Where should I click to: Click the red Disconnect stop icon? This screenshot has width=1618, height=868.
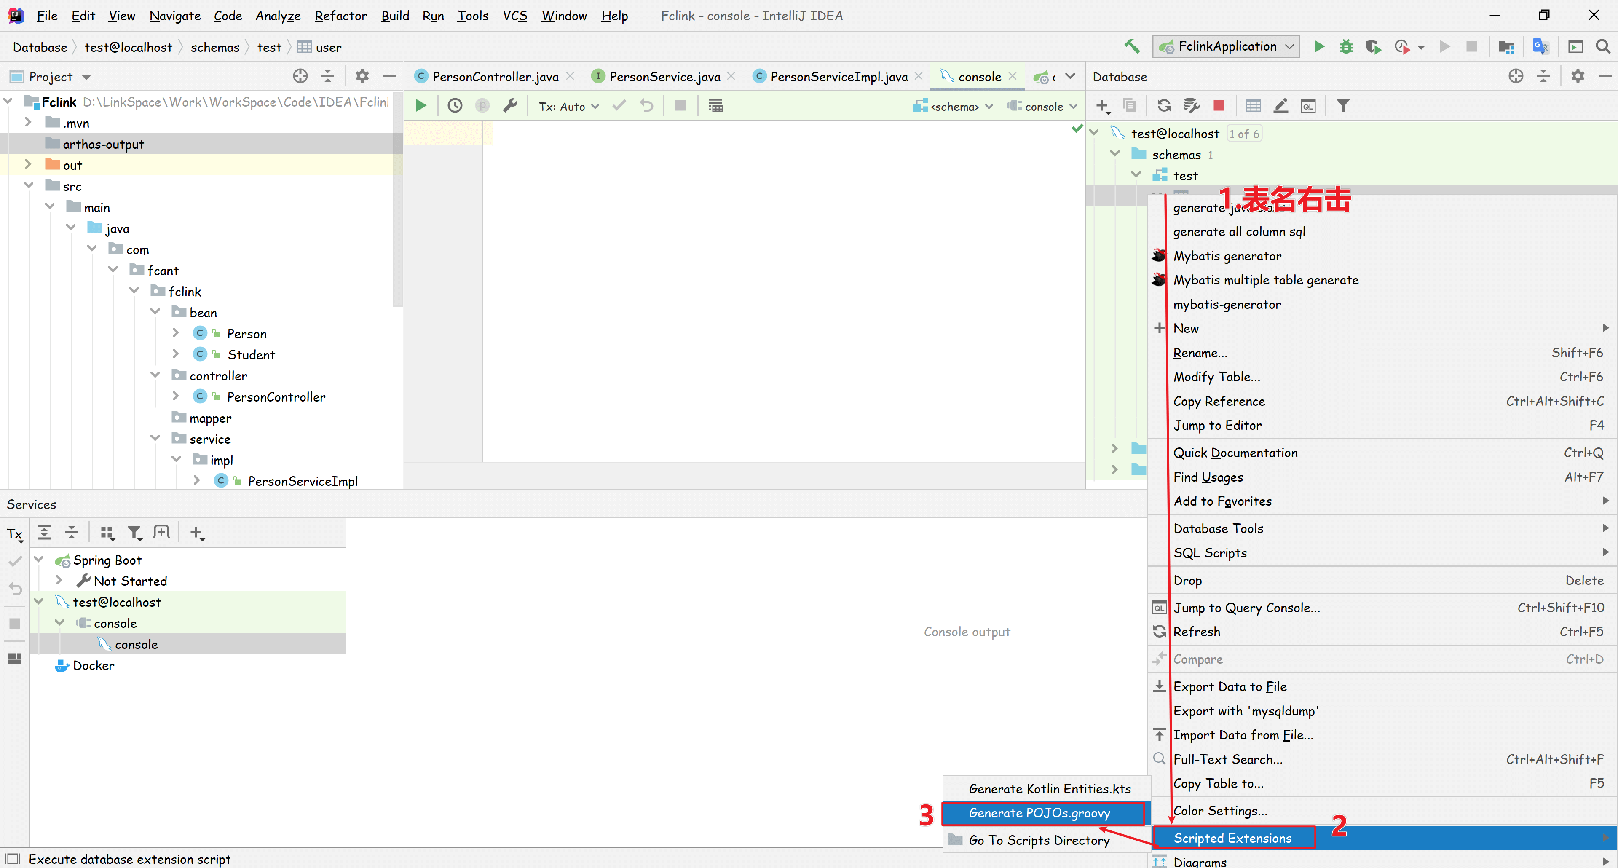click(x=1219, y=106)
